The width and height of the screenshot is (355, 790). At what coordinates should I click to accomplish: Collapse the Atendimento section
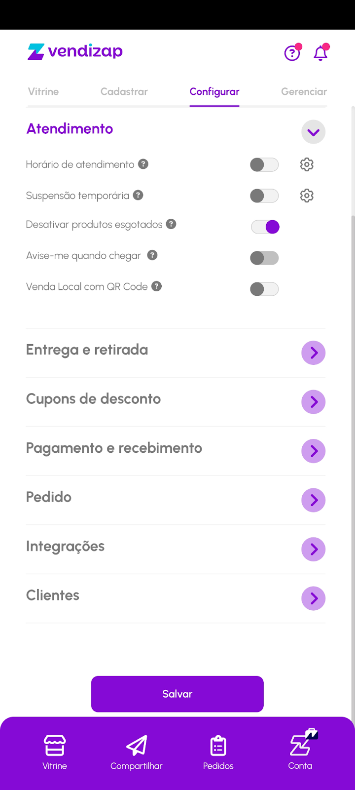click(x=313, y=132)
